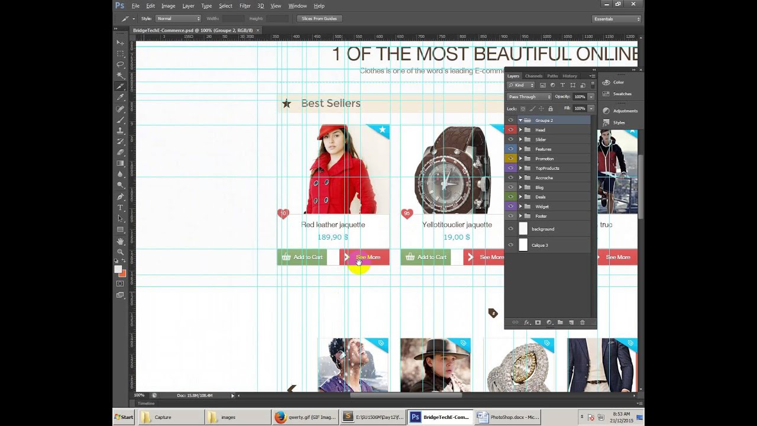The image size is (757, 426).
Task: Filter layers by type layer icon
Action: click(x=562, y=85)
